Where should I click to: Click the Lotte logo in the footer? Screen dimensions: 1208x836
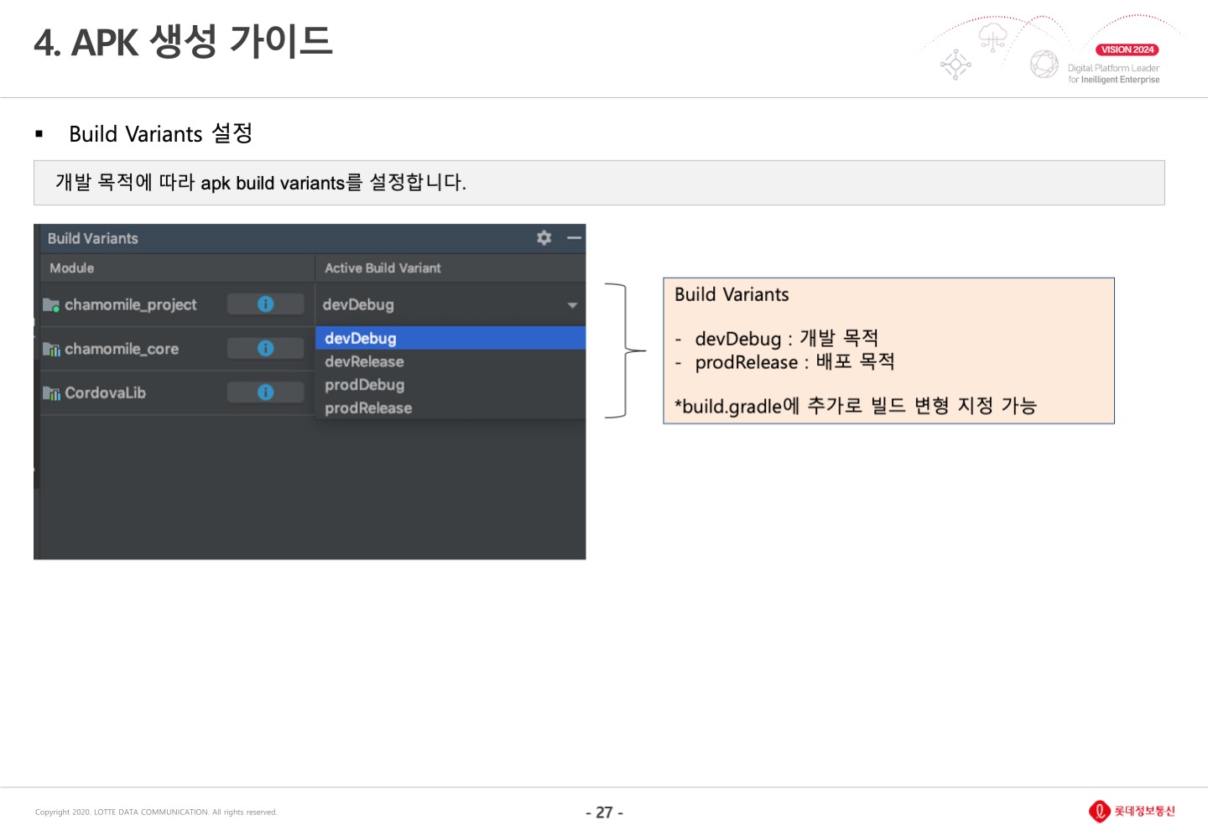1132,811
